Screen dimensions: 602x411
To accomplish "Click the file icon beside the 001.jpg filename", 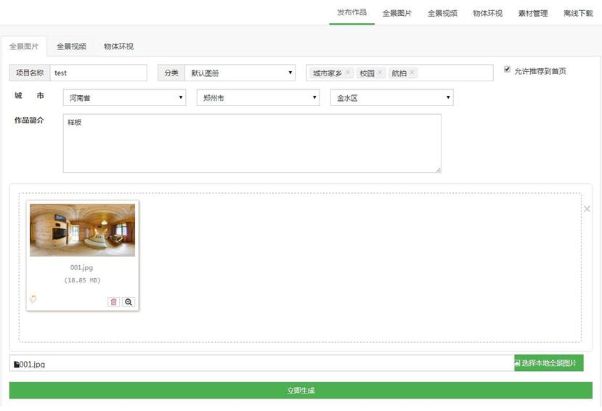I will pyautogui.click(x=16, y=365).
